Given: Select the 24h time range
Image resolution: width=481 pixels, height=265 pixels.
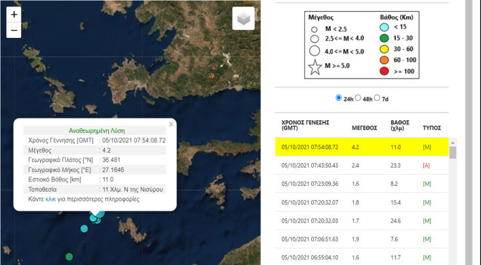Looking at the screenshot, I should [339, 98].
